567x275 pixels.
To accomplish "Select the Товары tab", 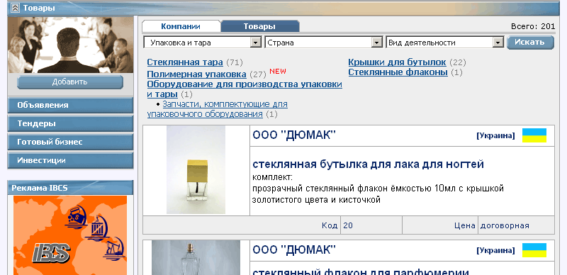I will [259, 26].
